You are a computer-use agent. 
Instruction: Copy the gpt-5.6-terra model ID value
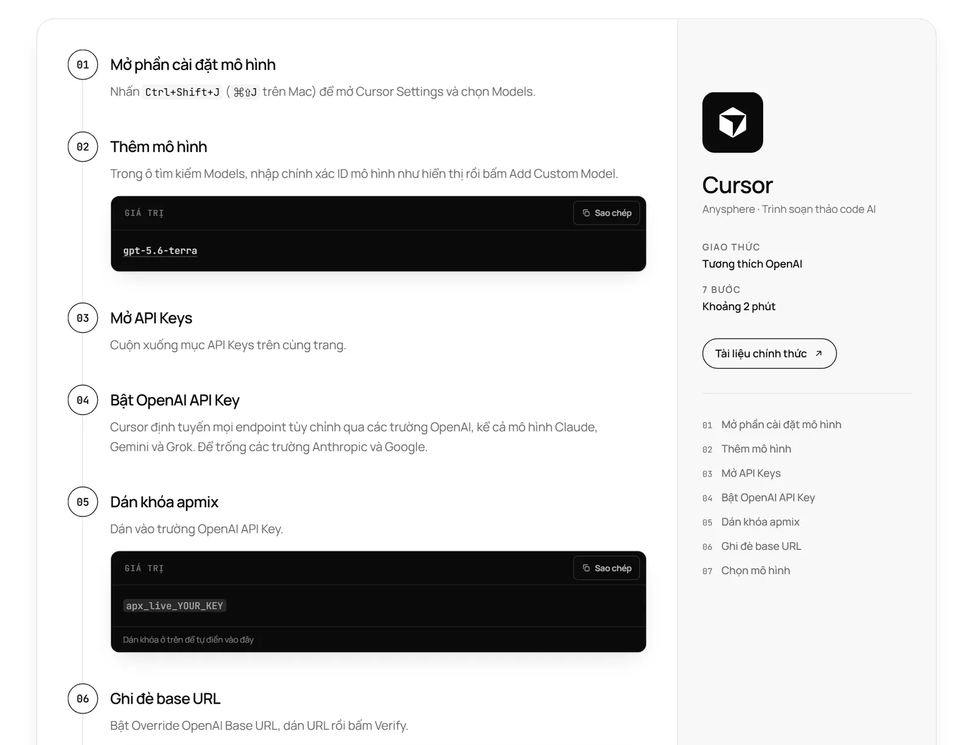coord(606,213)
